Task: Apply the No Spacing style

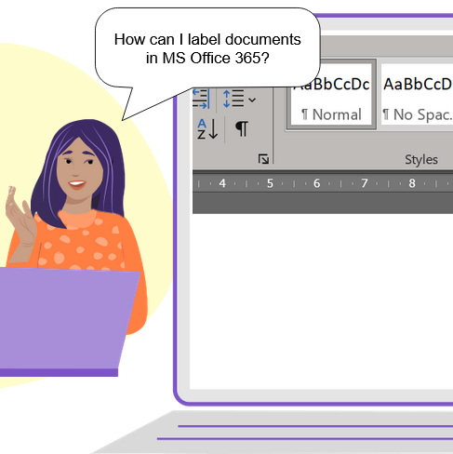Action: point(417,95)
